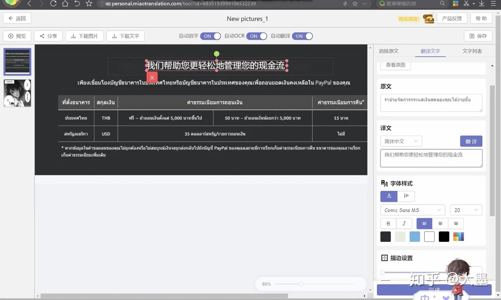This screenshot has width=501, height=300.
Task: Toggle 自动消字 ON switch
Action: coord(211,36)
